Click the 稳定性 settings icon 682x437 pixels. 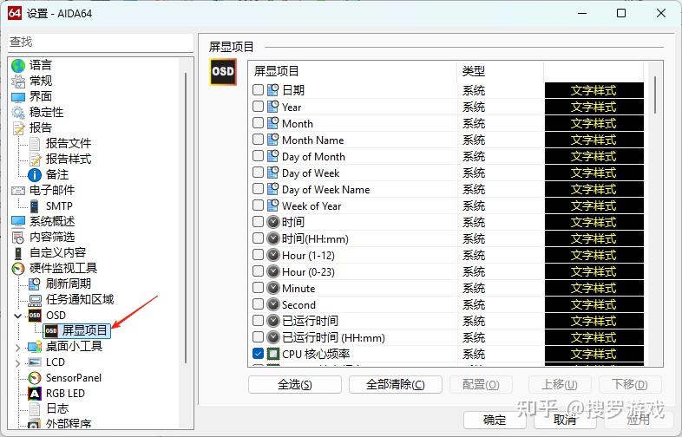pos(18,112)
